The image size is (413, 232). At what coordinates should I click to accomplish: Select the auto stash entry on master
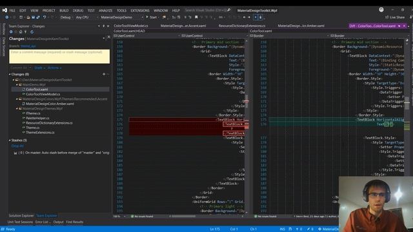coord(62,153)
